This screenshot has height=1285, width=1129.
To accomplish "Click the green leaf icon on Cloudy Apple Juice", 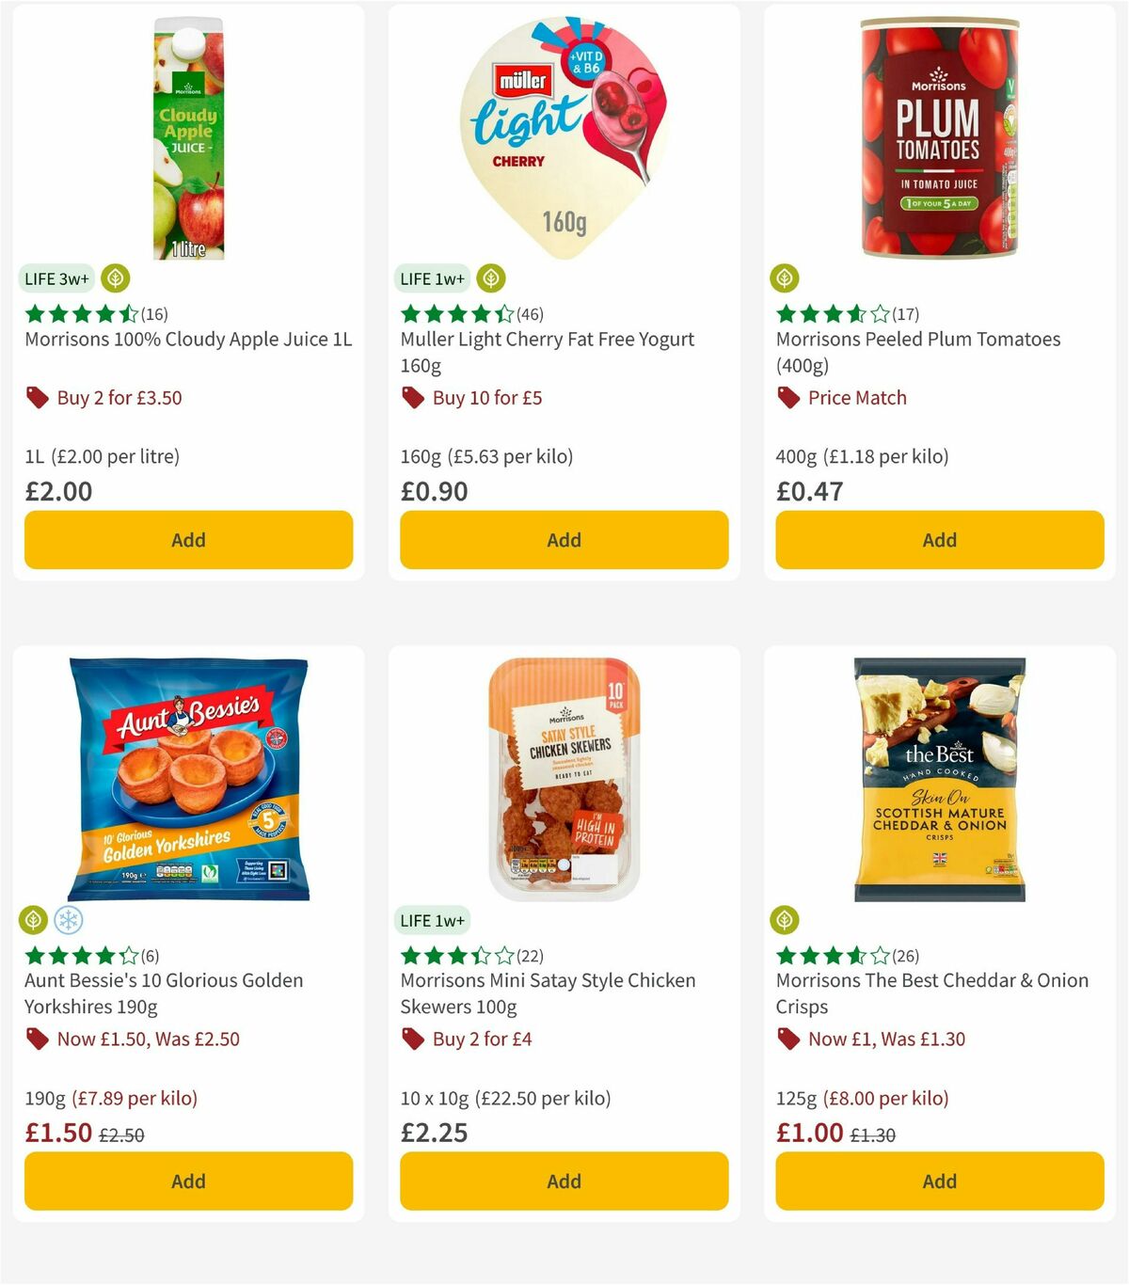I will coord(115,278).
